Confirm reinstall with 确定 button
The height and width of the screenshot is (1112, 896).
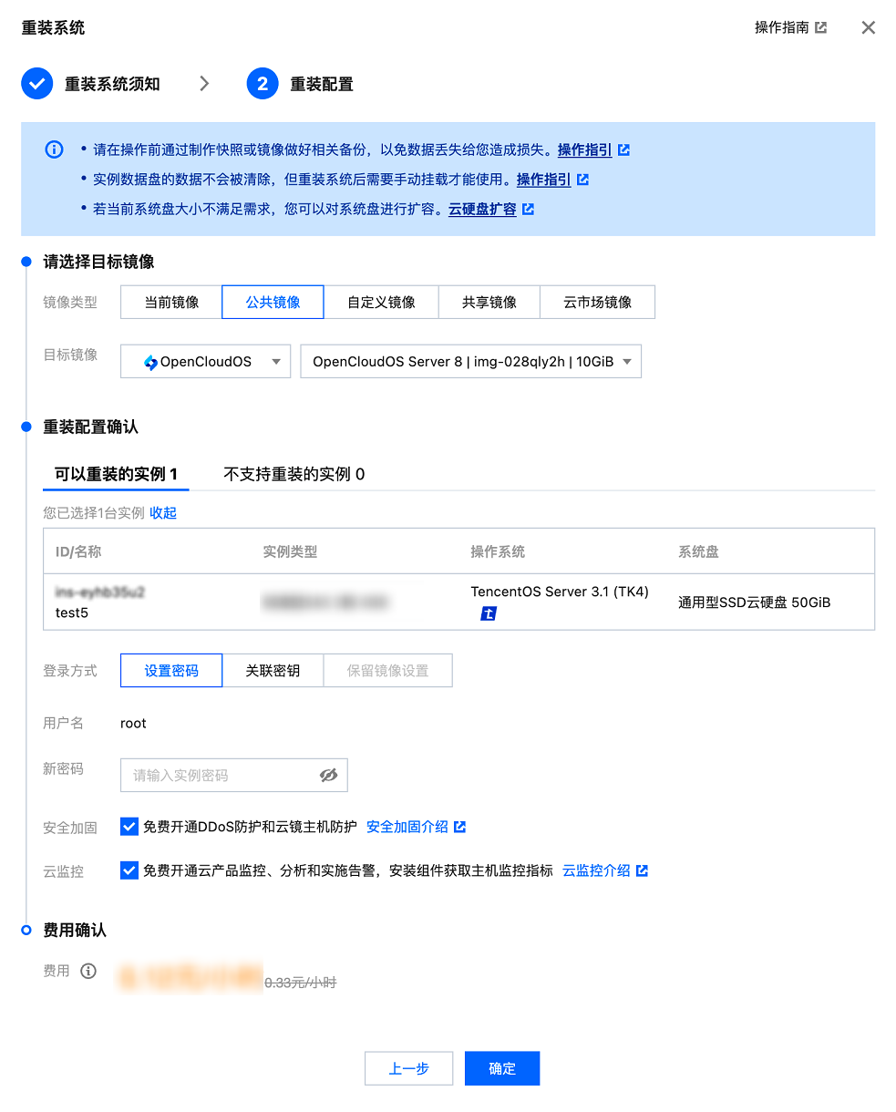(x=502, y=1068)
